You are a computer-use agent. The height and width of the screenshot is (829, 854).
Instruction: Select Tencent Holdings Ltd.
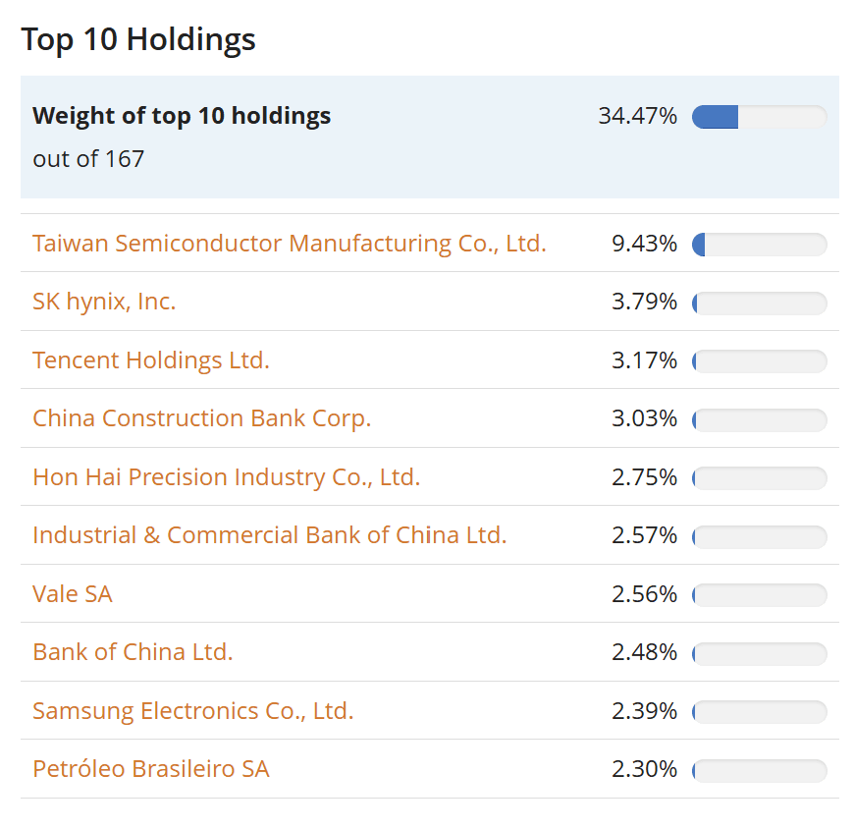click(150, 360)
